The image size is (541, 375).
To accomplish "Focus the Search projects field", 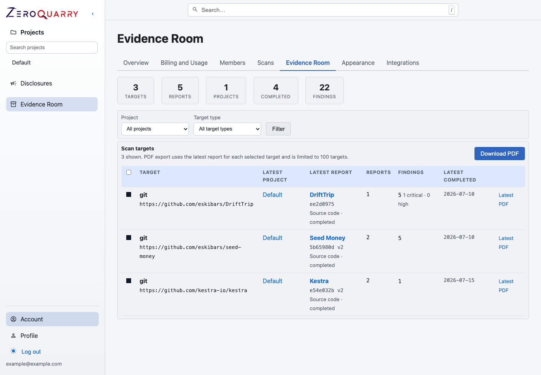I will pos(52,48).
